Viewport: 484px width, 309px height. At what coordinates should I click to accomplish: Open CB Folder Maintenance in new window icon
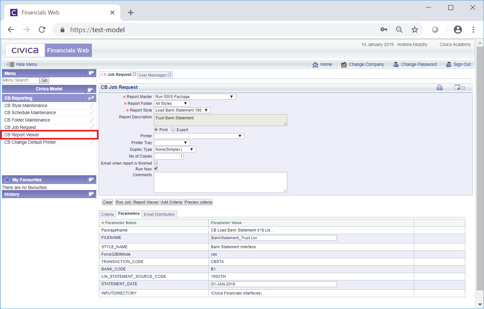tap(92, 120)
